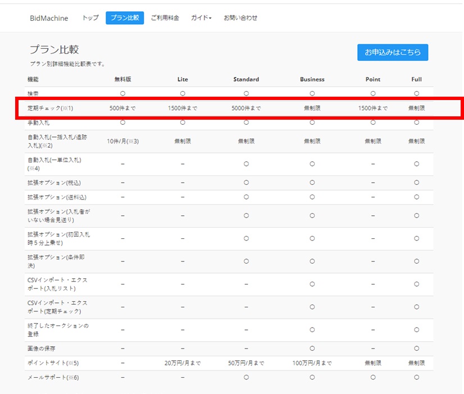Image resolution: width=464 pixels, height=394 pixels.
Task: Click the Point circle in メールサポート row
Action: point(373,377)
